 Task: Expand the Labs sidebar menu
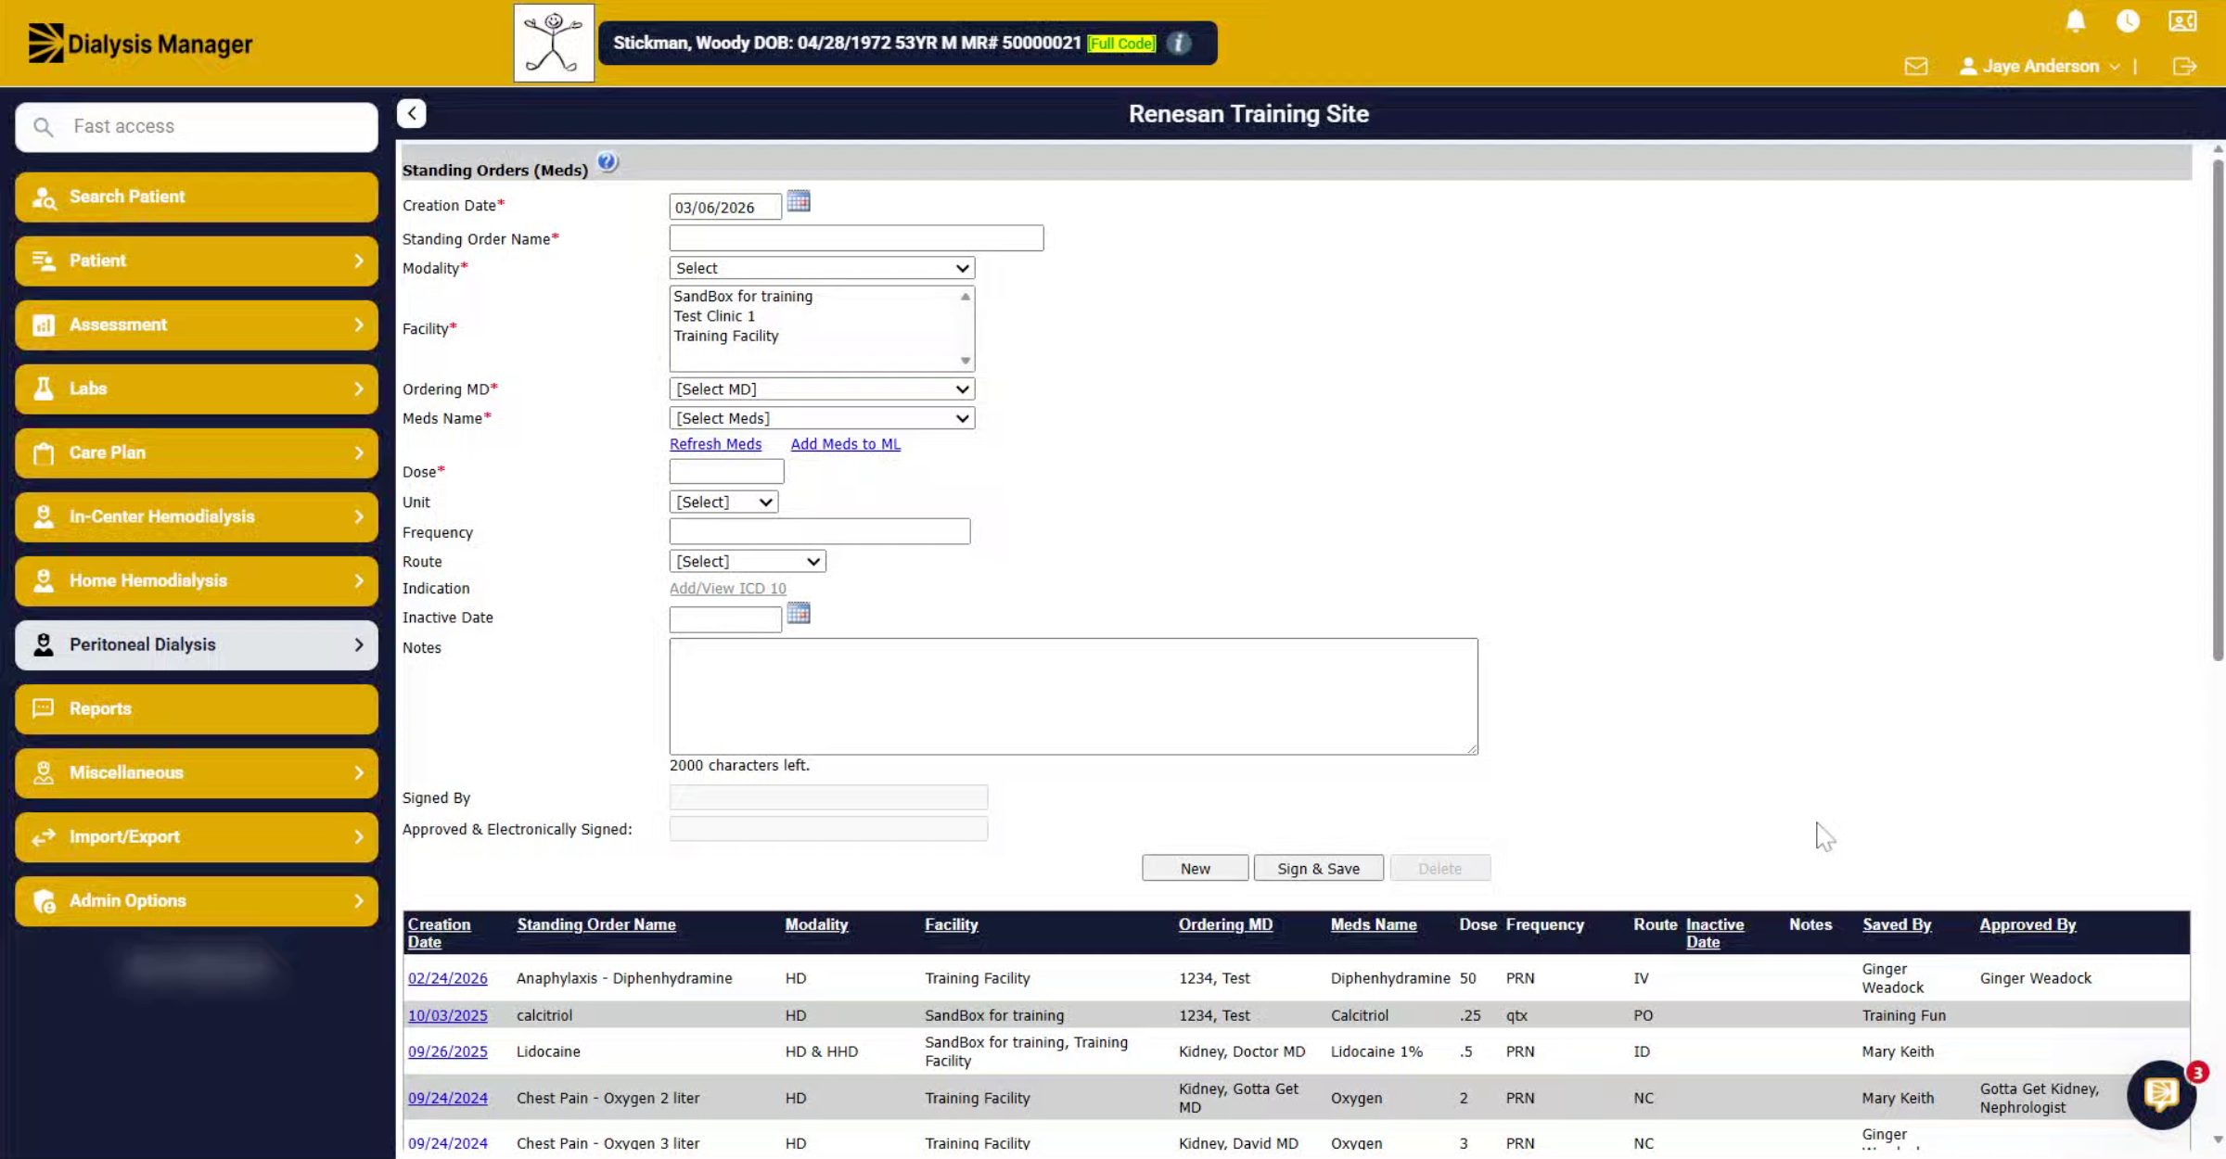pyautogui.click(x=197, y=388)
